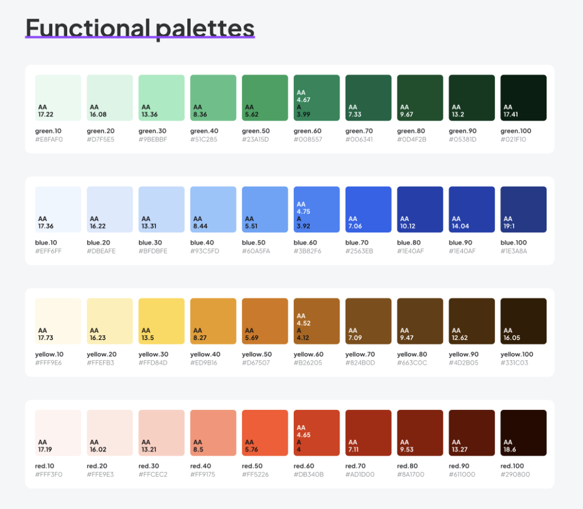Click the #008557 hex code text
The height and width of the screenshot is (509, 583).
[308, 139]
